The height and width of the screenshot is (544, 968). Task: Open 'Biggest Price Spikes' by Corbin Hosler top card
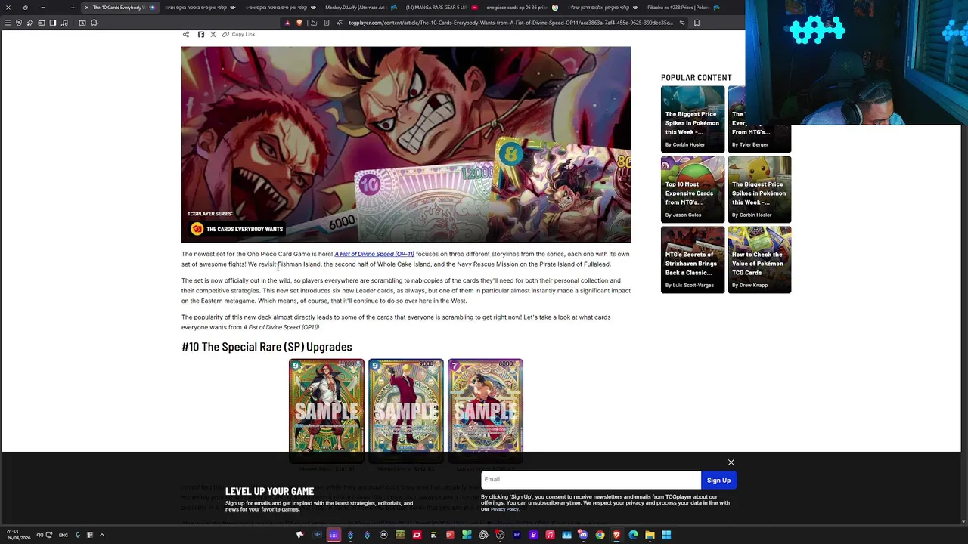[693, 119]
